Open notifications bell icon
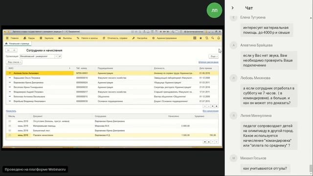The width and height of the screenshot is (313, 176). pyautogui.click(x=219, y=38)
